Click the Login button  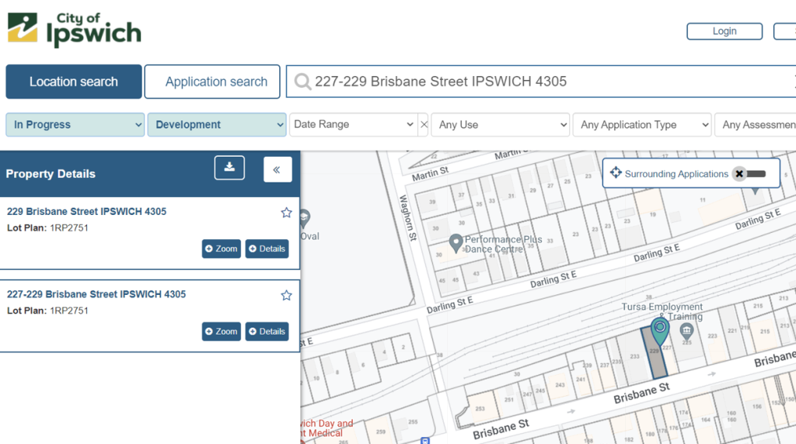coord(724,31)
